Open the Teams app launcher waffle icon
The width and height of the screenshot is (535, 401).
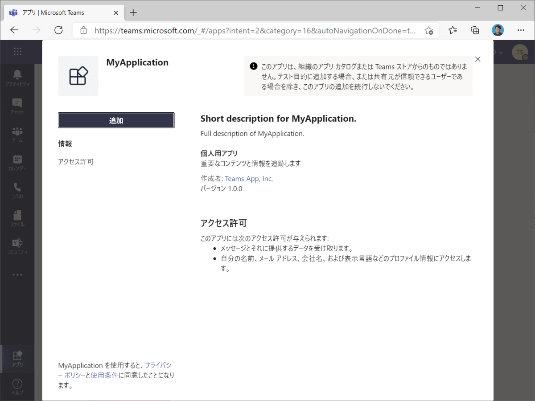click(17, 52)
